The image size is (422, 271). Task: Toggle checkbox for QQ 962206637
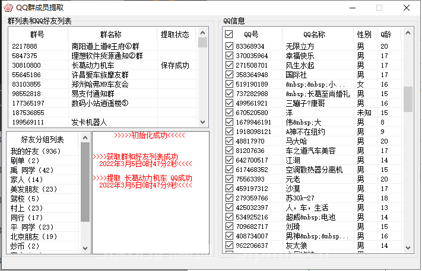coord(229,245)
